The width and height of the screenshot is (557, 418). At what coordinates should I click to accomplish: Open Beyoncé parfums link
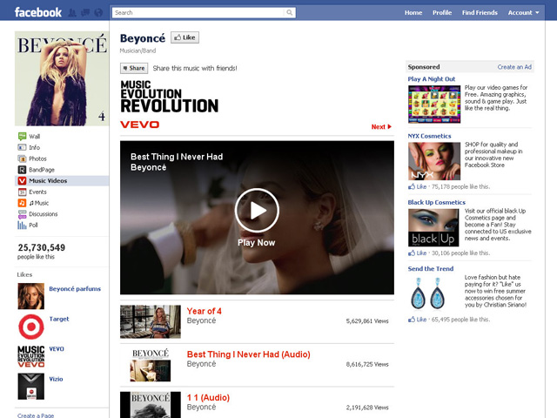75,288
